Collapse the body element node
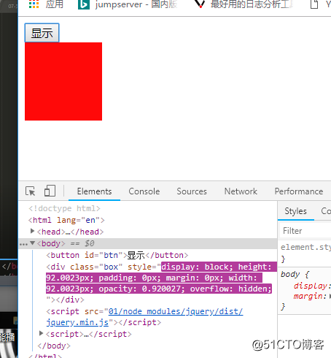This screenshot has height=358, width=331. pos(32,243)
